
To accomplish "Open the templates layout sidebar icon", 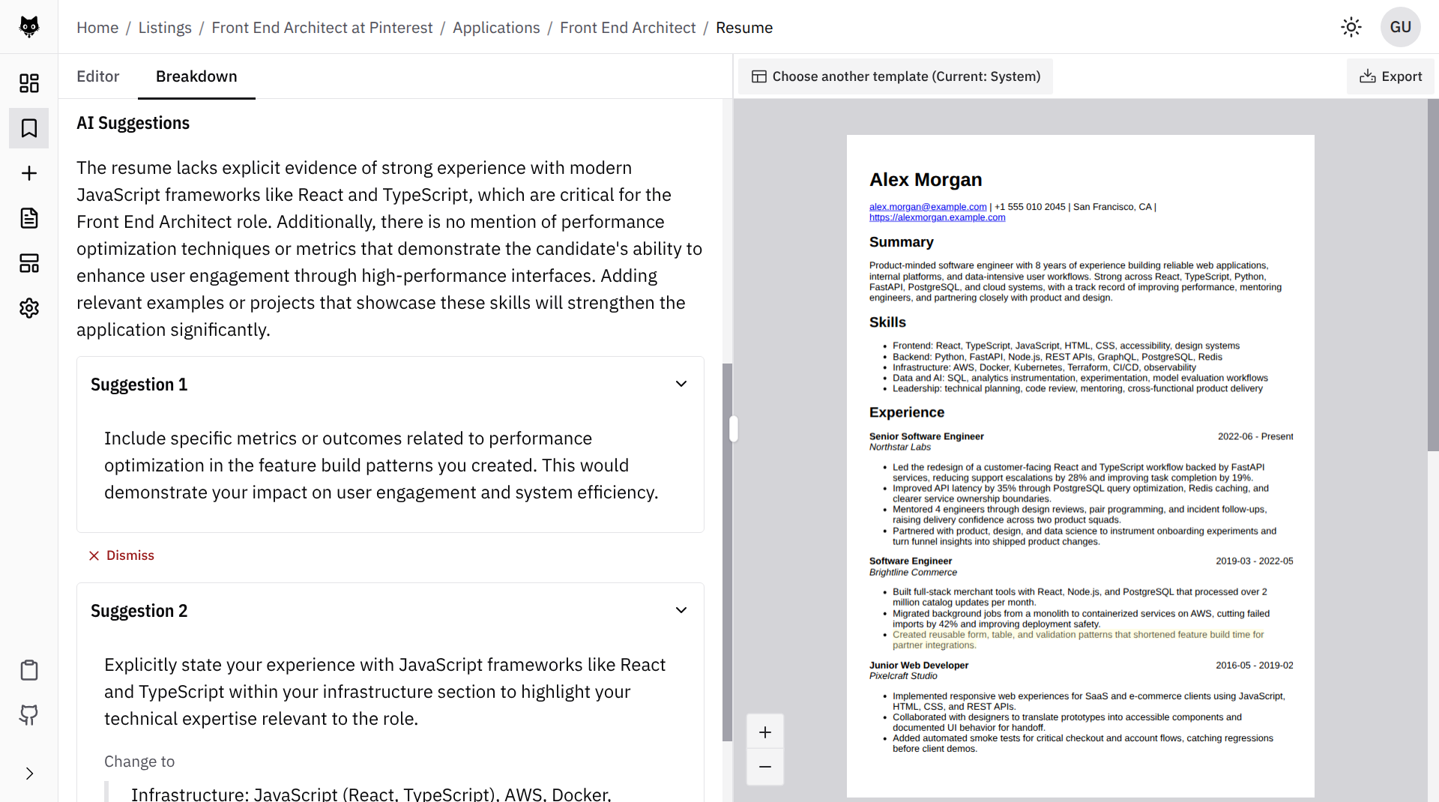I will click(28, 263).
